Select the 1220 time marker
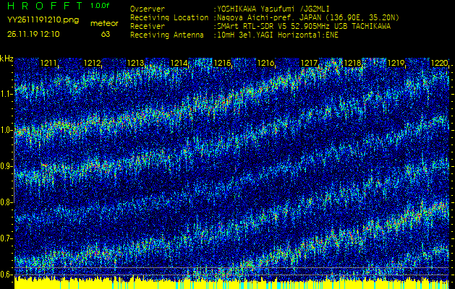455x289 pixels. pos(438,64)
